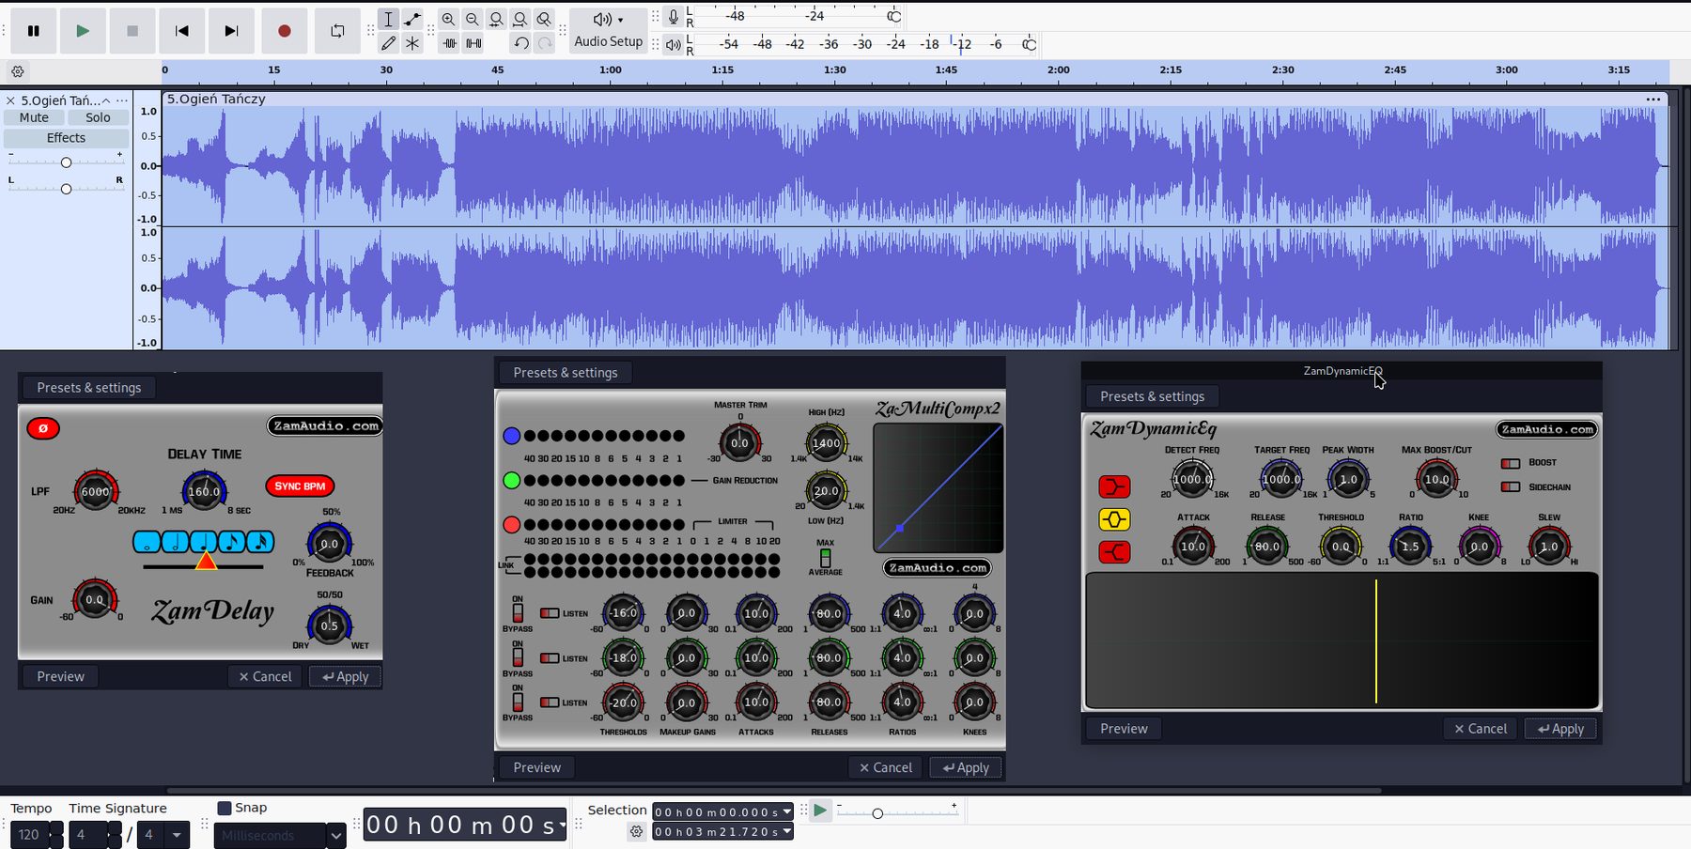Screen dimensions: 1691x849
Task: Click the Stop transport button
Action: coord(132,31)
